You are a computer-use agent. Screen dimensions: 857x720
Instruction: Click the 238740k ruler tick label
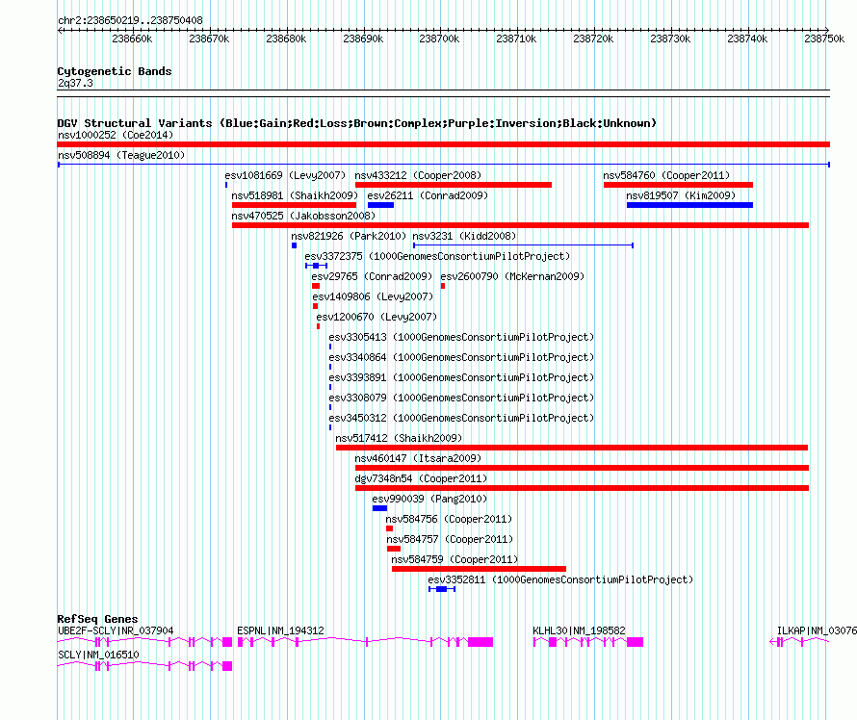coord(747,39)
